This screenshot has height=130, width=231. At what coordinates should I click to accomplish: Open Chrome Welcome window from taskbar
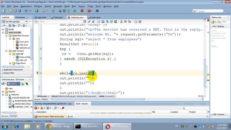point(58,126)
